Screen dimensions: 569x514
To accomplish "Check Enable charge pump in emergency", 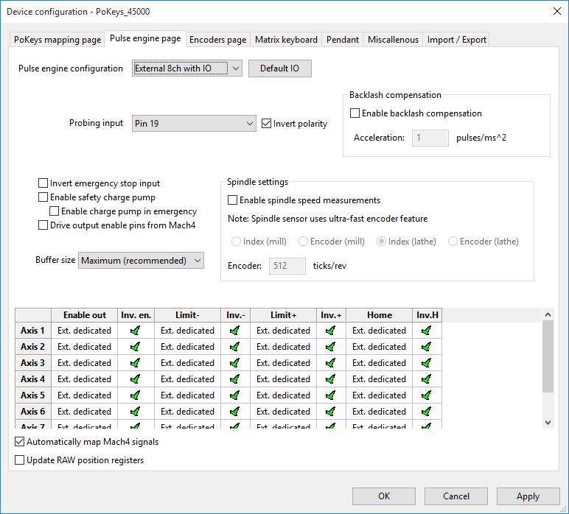I will click(x=54, y=211).
